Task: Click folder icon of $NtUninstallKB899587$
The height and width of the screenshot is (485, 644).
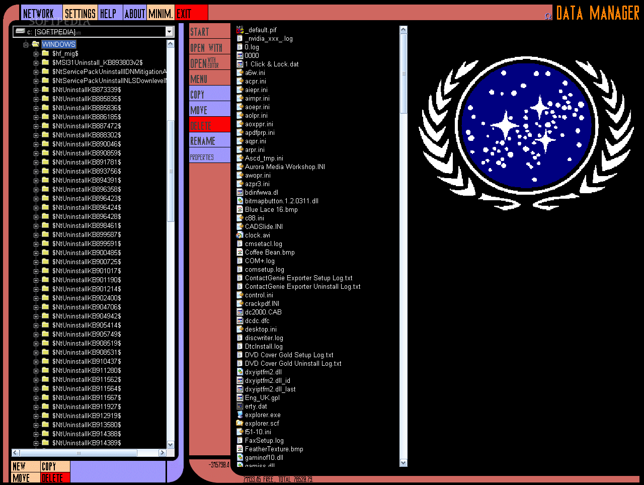Action: 45,234
